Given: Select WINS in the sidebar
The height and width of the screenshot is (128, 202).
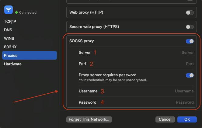Looking at the screenshot, I should 9,39.
